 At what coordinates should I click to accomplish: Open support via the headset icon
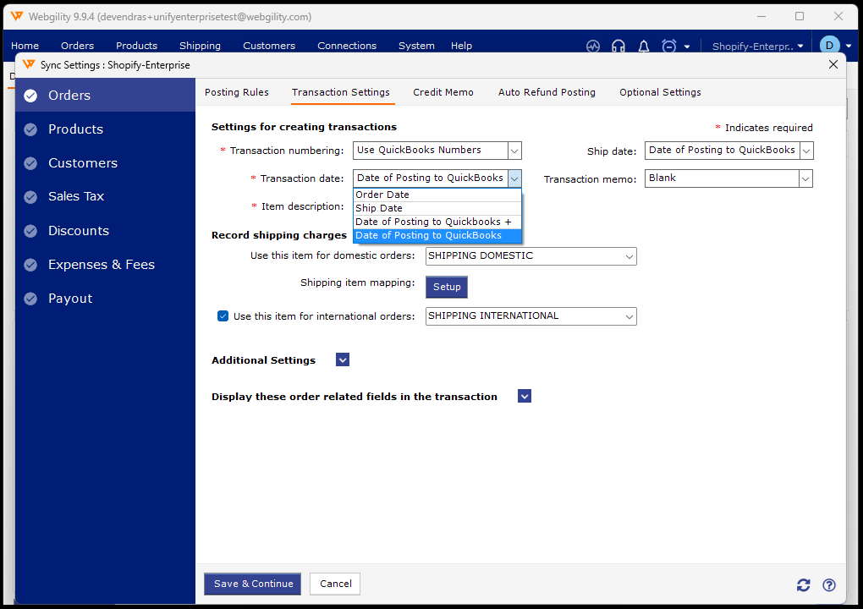[x=618, y=47]
